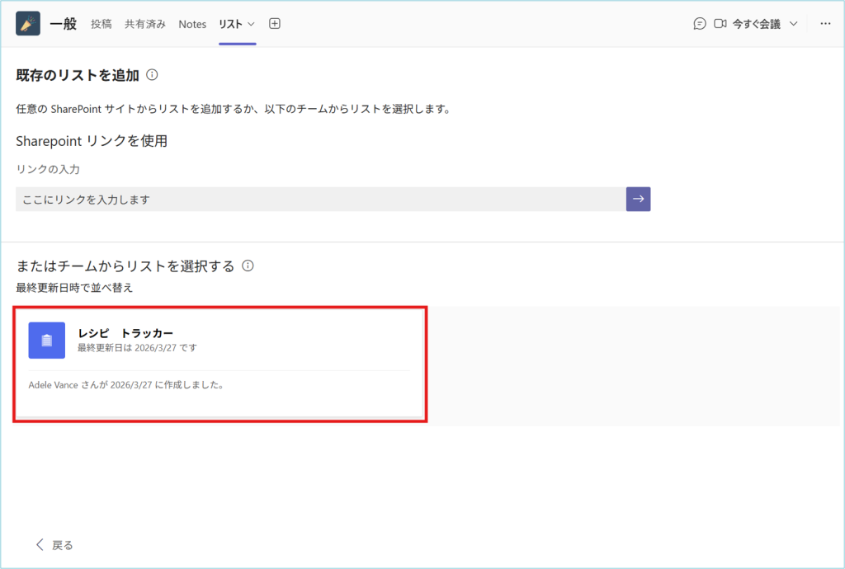Show info next to 既存のリストを追加
Image resolution: width=845 pixels, height=569 pixels.
[x=152, y=75]
